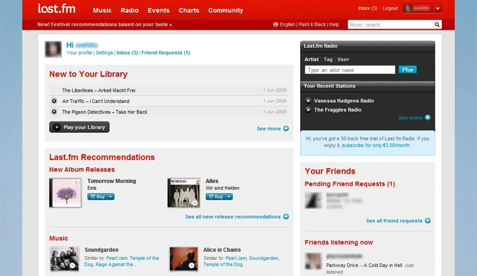Play preview on Alles album cover
The image size is (477, 276).
coord(195,203)
